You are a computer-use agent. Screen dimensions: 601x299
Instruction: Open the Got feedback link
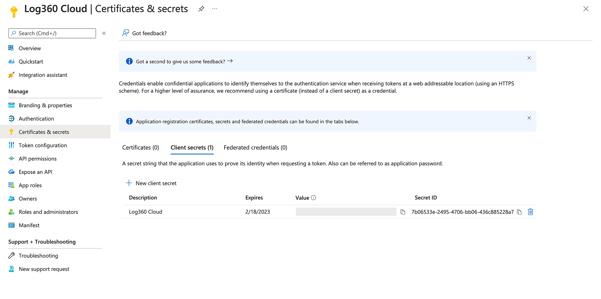(145, 33)
